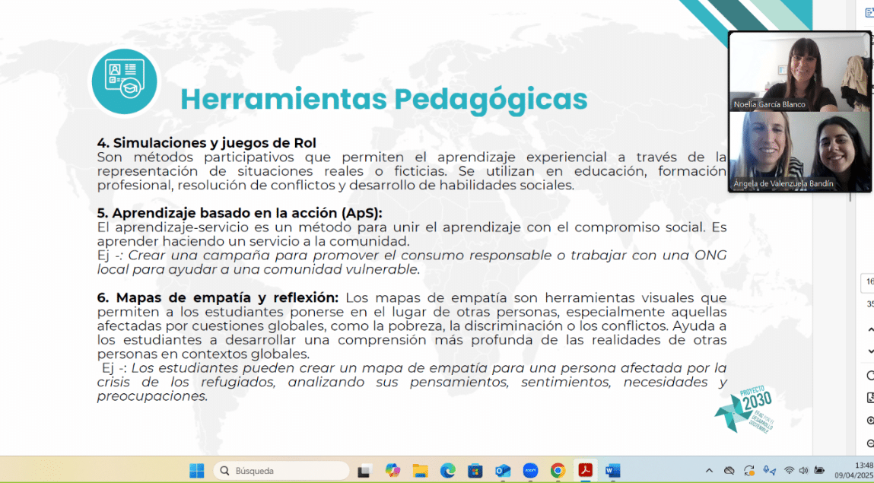The image size is (874, 483).
Task: Open Task View in taskbar
Action: 364,471
